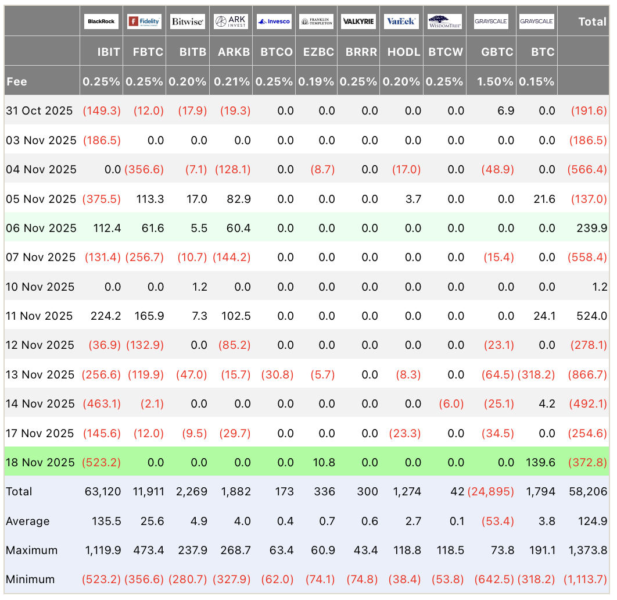Click the Grayscale logo above the BTC ticker
Viewport: 617px width, 600px height.
coord(536,22)
